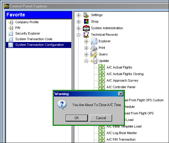The width and height of the screenshot is (169, 143).
Task: Expand the System Administration tree node
Action: tap(78, 28)
